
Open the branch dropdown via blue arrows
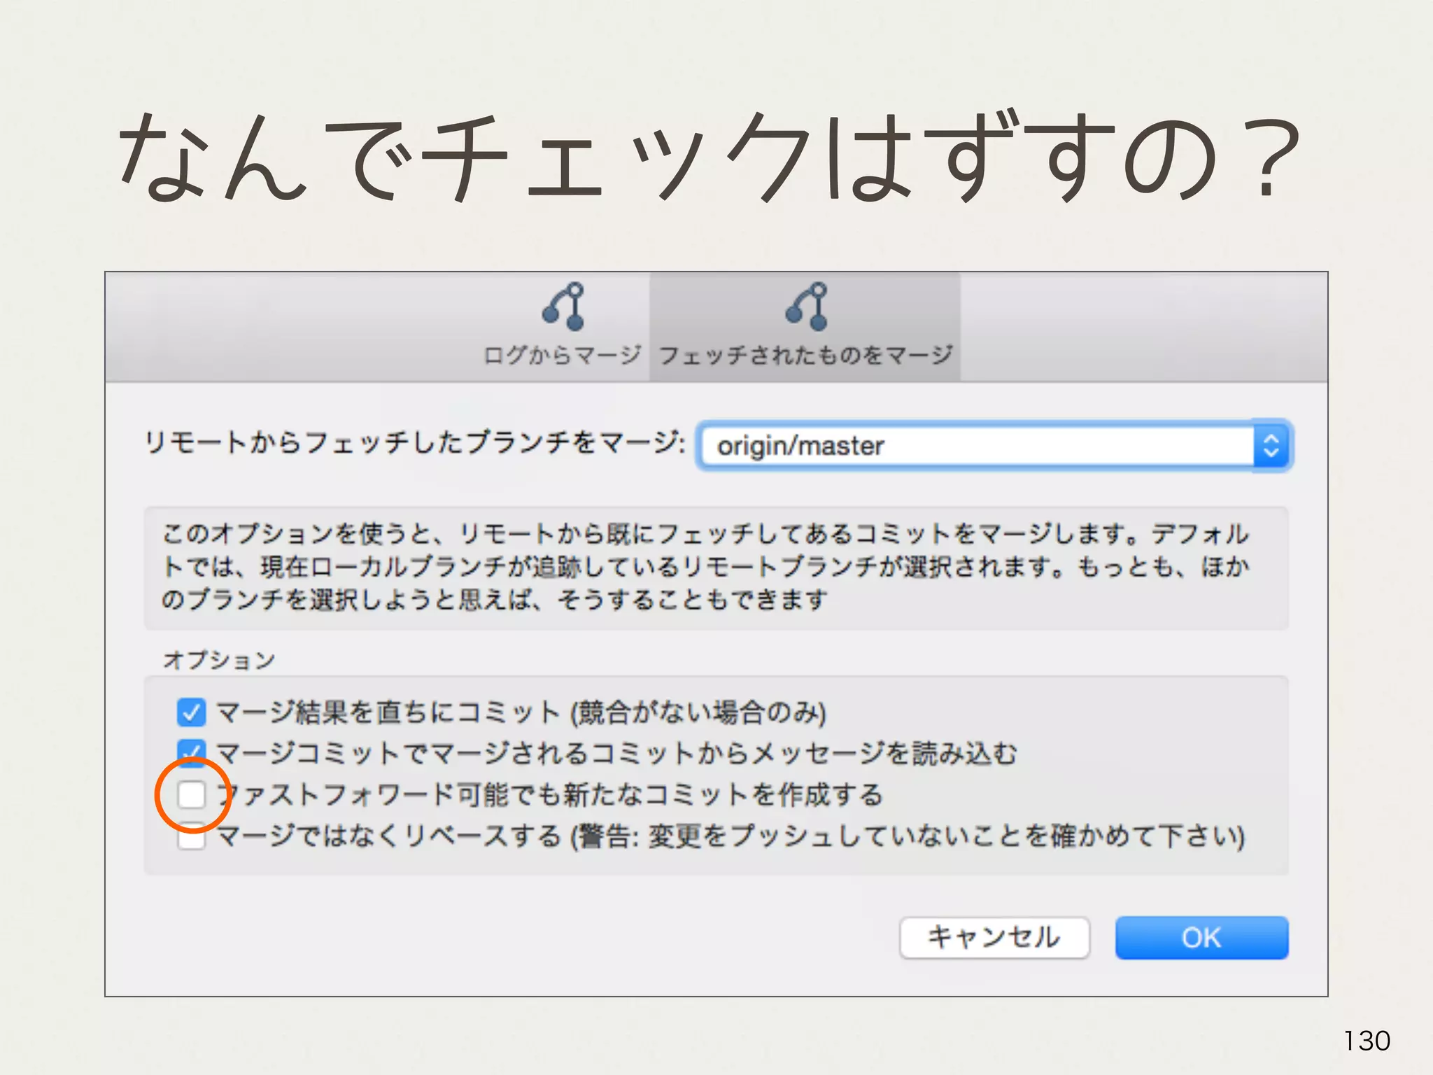coord(1271,446)
